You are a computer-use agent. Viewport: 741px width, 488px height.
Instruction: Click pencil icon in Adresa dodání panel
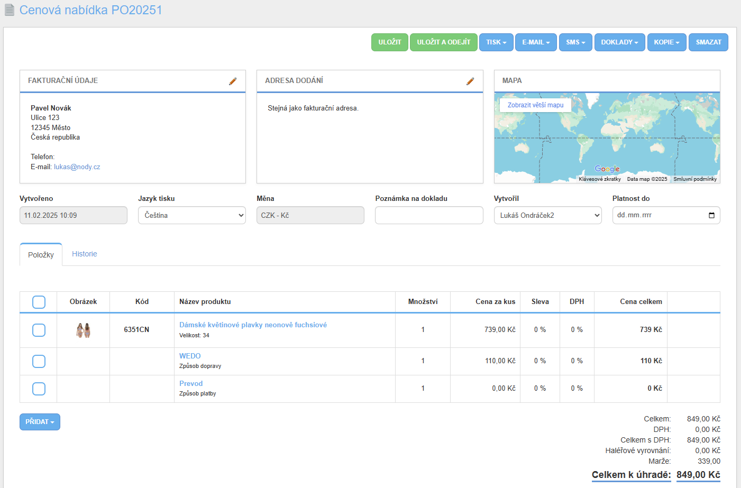(470, 81)
